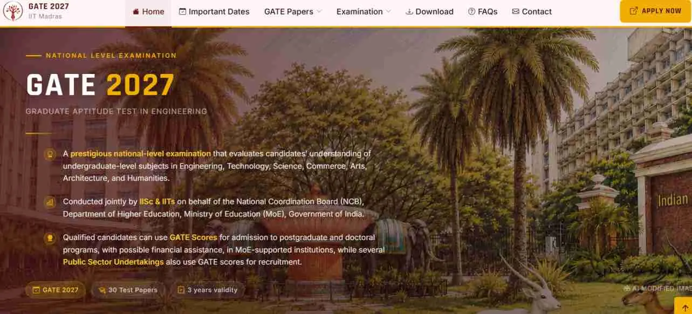Image resolution: width=692 pixels, height=314 pixels.
Task: Open the Download menu item
Action: (429, 11)
